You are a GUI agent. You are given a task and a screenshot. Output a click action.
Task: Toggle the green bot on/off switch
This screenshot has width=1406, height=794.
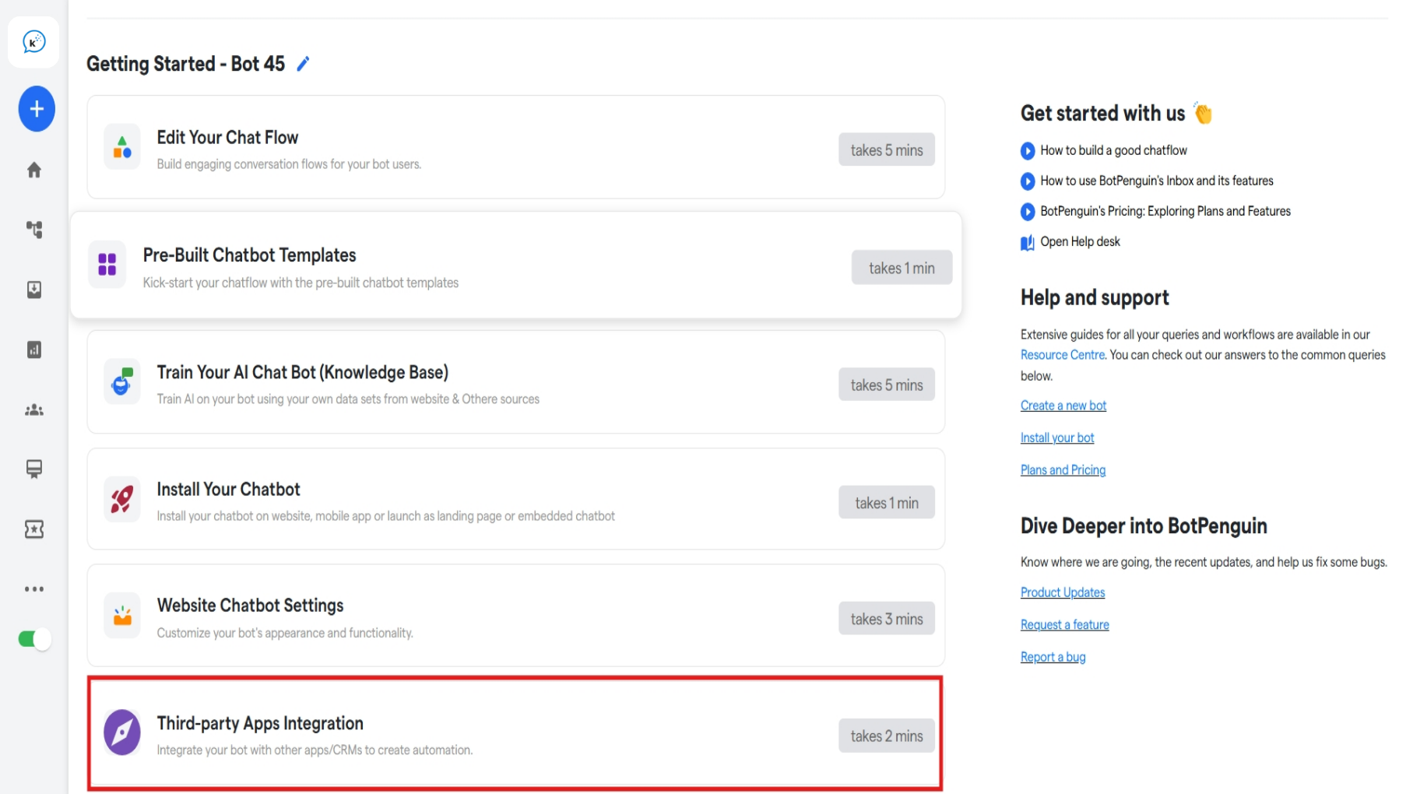tap(34, 639)
